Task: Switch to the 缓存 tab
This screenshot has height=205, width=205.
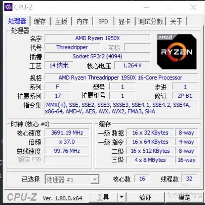Action: [x=40, y=21]
